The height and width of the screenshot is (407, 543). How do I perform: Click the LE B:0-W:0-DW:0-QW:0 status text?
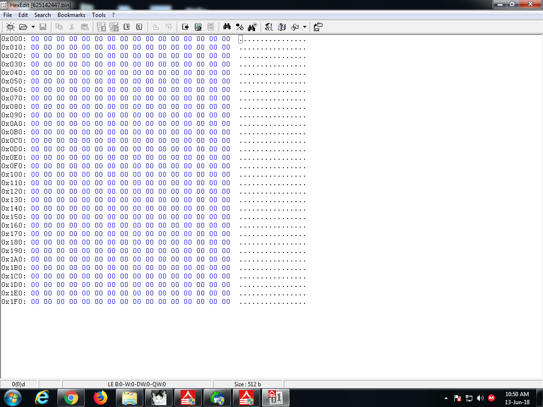click(137, 384)
